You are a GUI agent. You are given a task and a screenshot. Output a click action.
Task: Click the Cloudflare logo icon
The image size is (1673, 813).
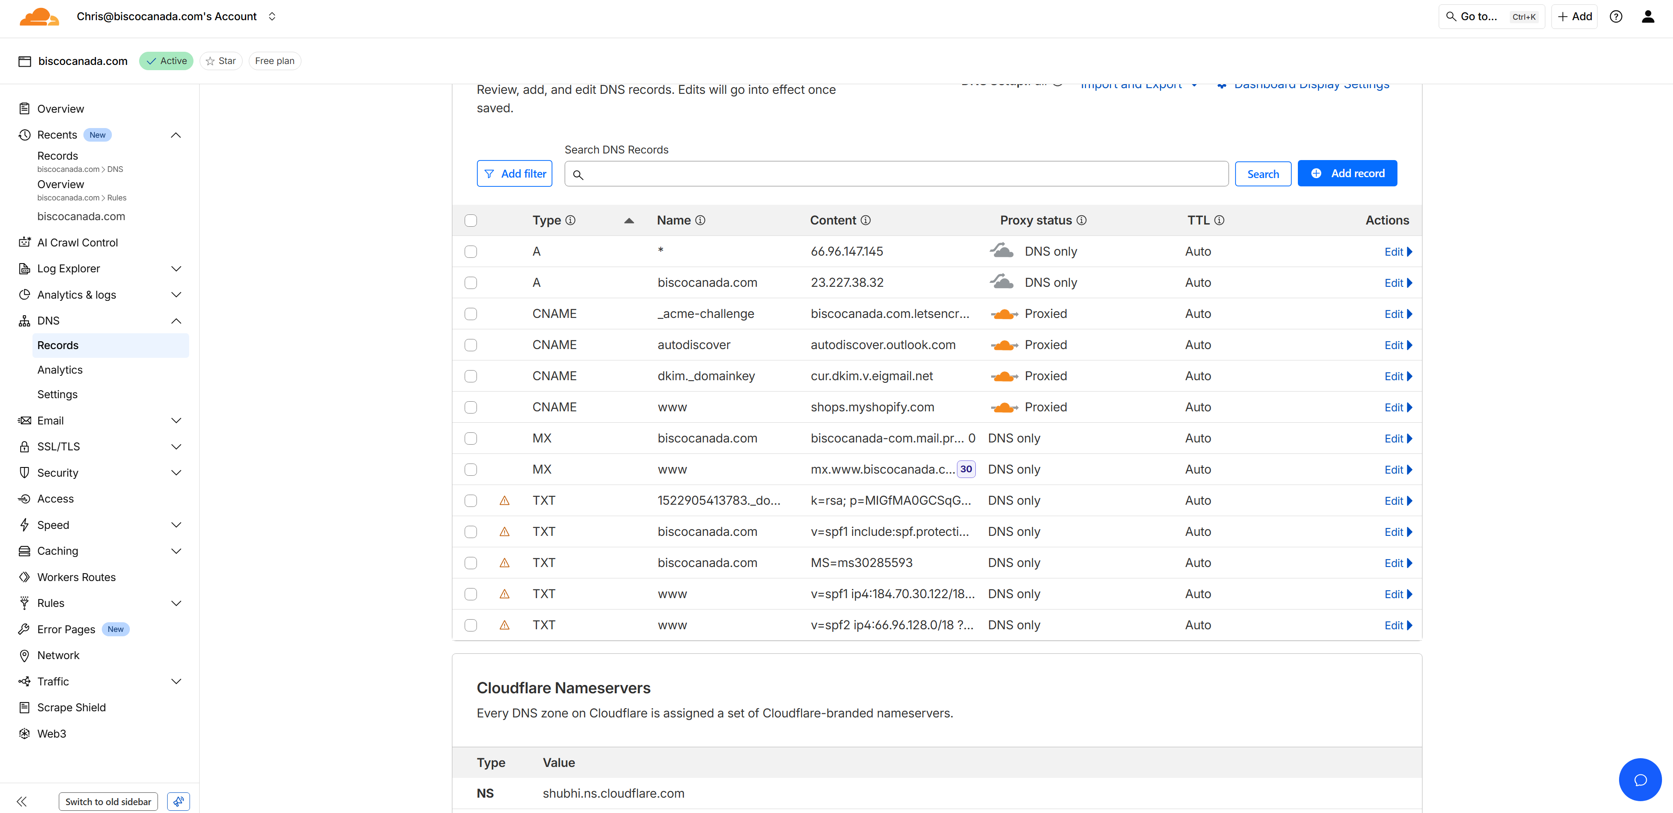pyautogui.click(x=39, y=17)
